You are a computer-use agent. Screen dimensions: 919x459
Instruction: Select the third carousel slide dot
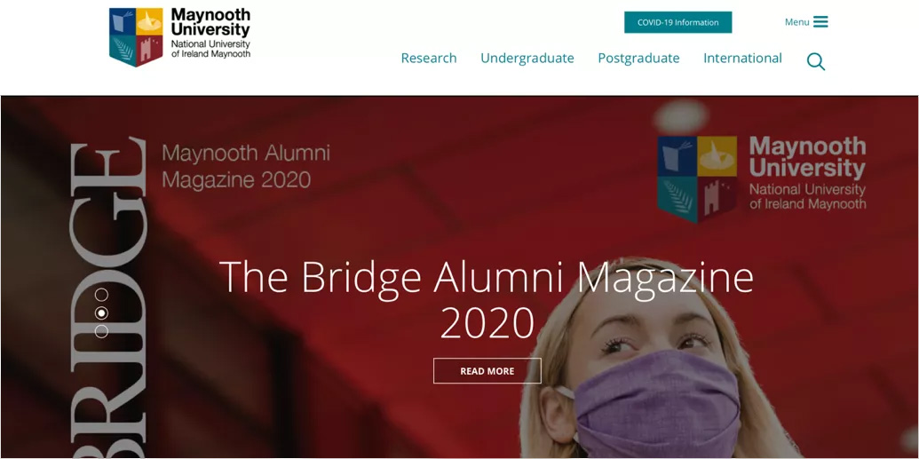click(101, 331)
